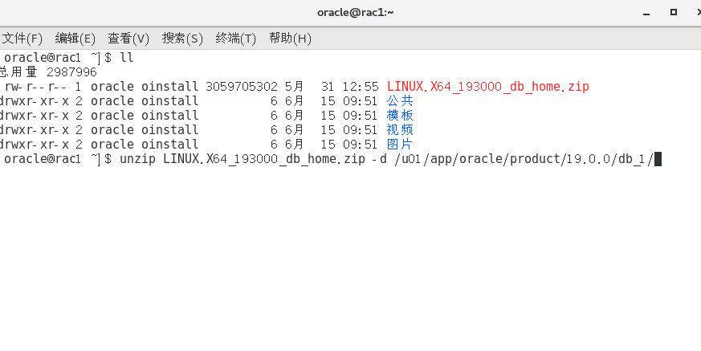The height and width of the screenshot is (351, 701).
Task: Open the 编辑(E) menu
Action: (x=75, y=38)
